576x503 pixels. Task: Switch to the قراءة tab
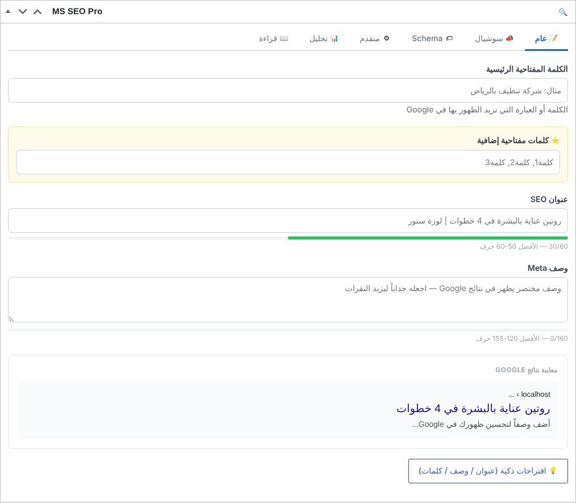pos(273,39)
